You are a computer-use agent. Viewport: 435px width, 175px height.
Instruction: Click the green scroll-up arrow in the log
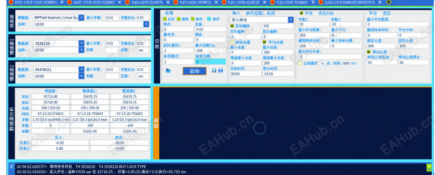429,167
